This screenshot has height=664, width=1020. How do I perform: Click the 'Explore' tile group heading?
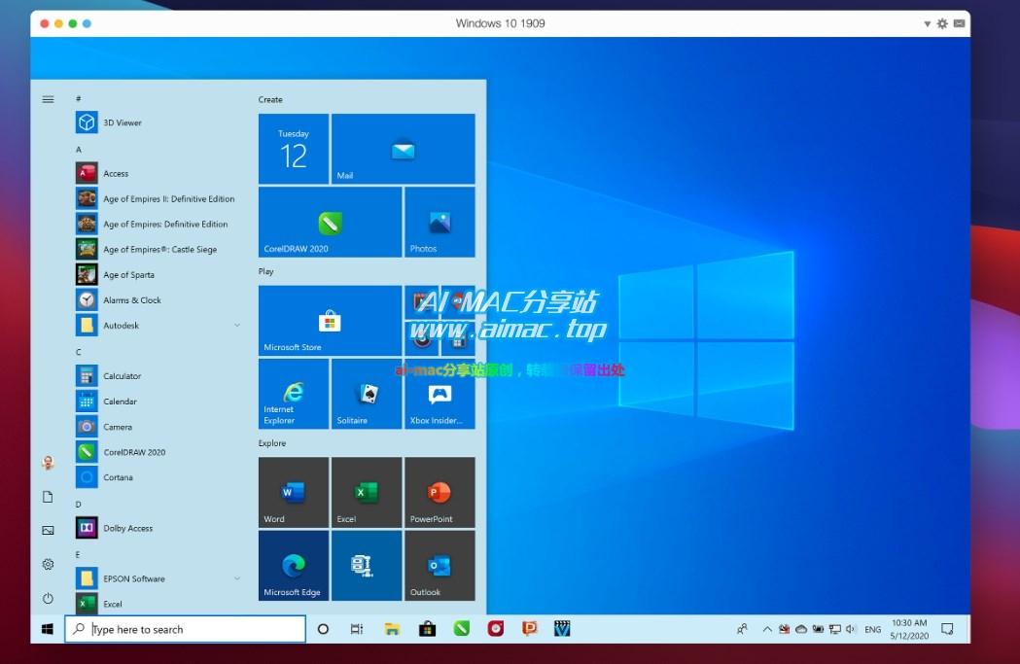272,443
